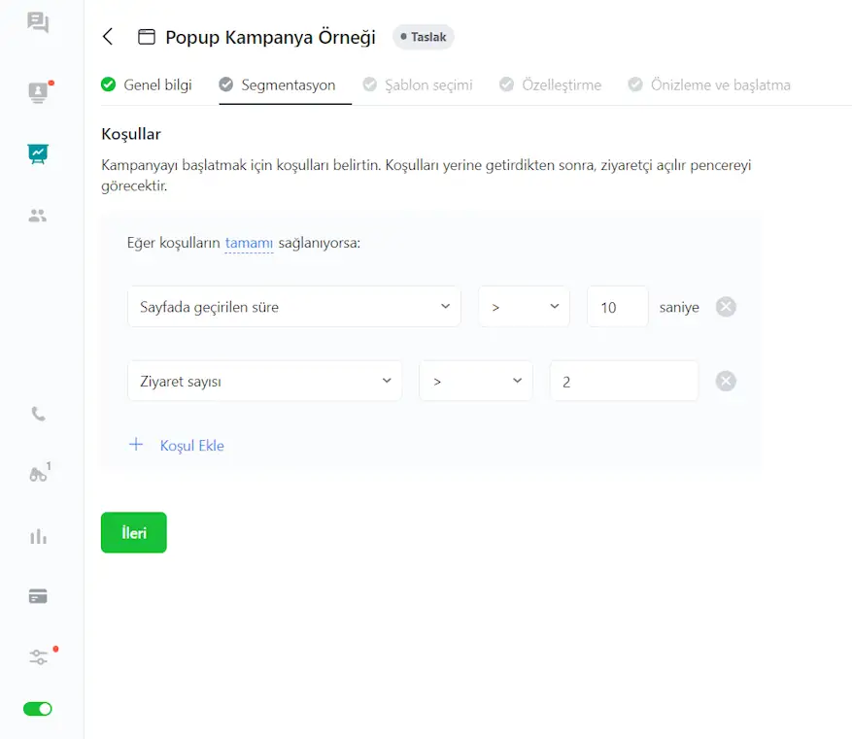Open the visitors monitor sidebar icon
This screenshot has height=739, width=852.
point(38,92)
